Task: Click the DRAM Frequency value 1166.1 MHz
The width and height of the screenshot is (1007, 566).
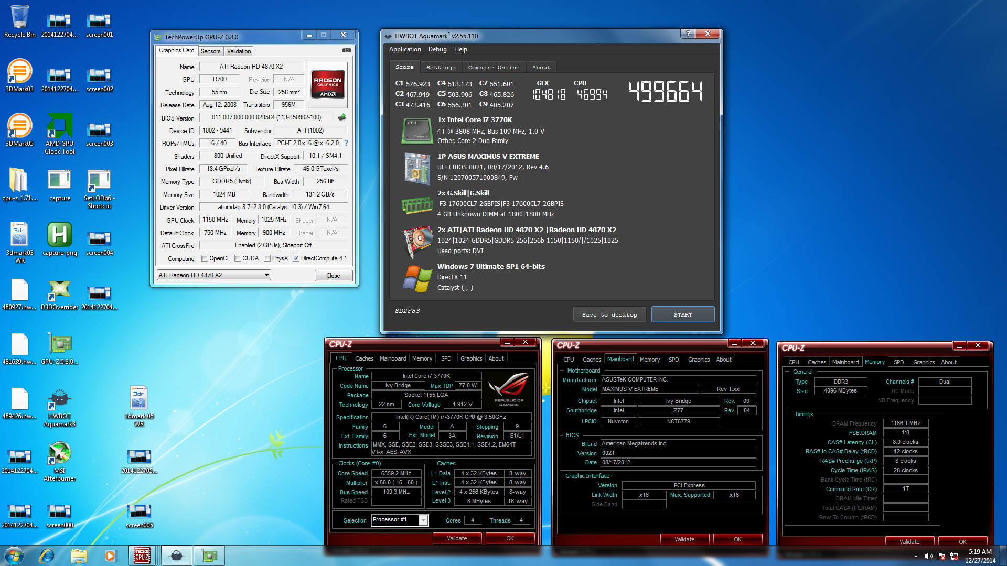Action: [x=906, y=423]
